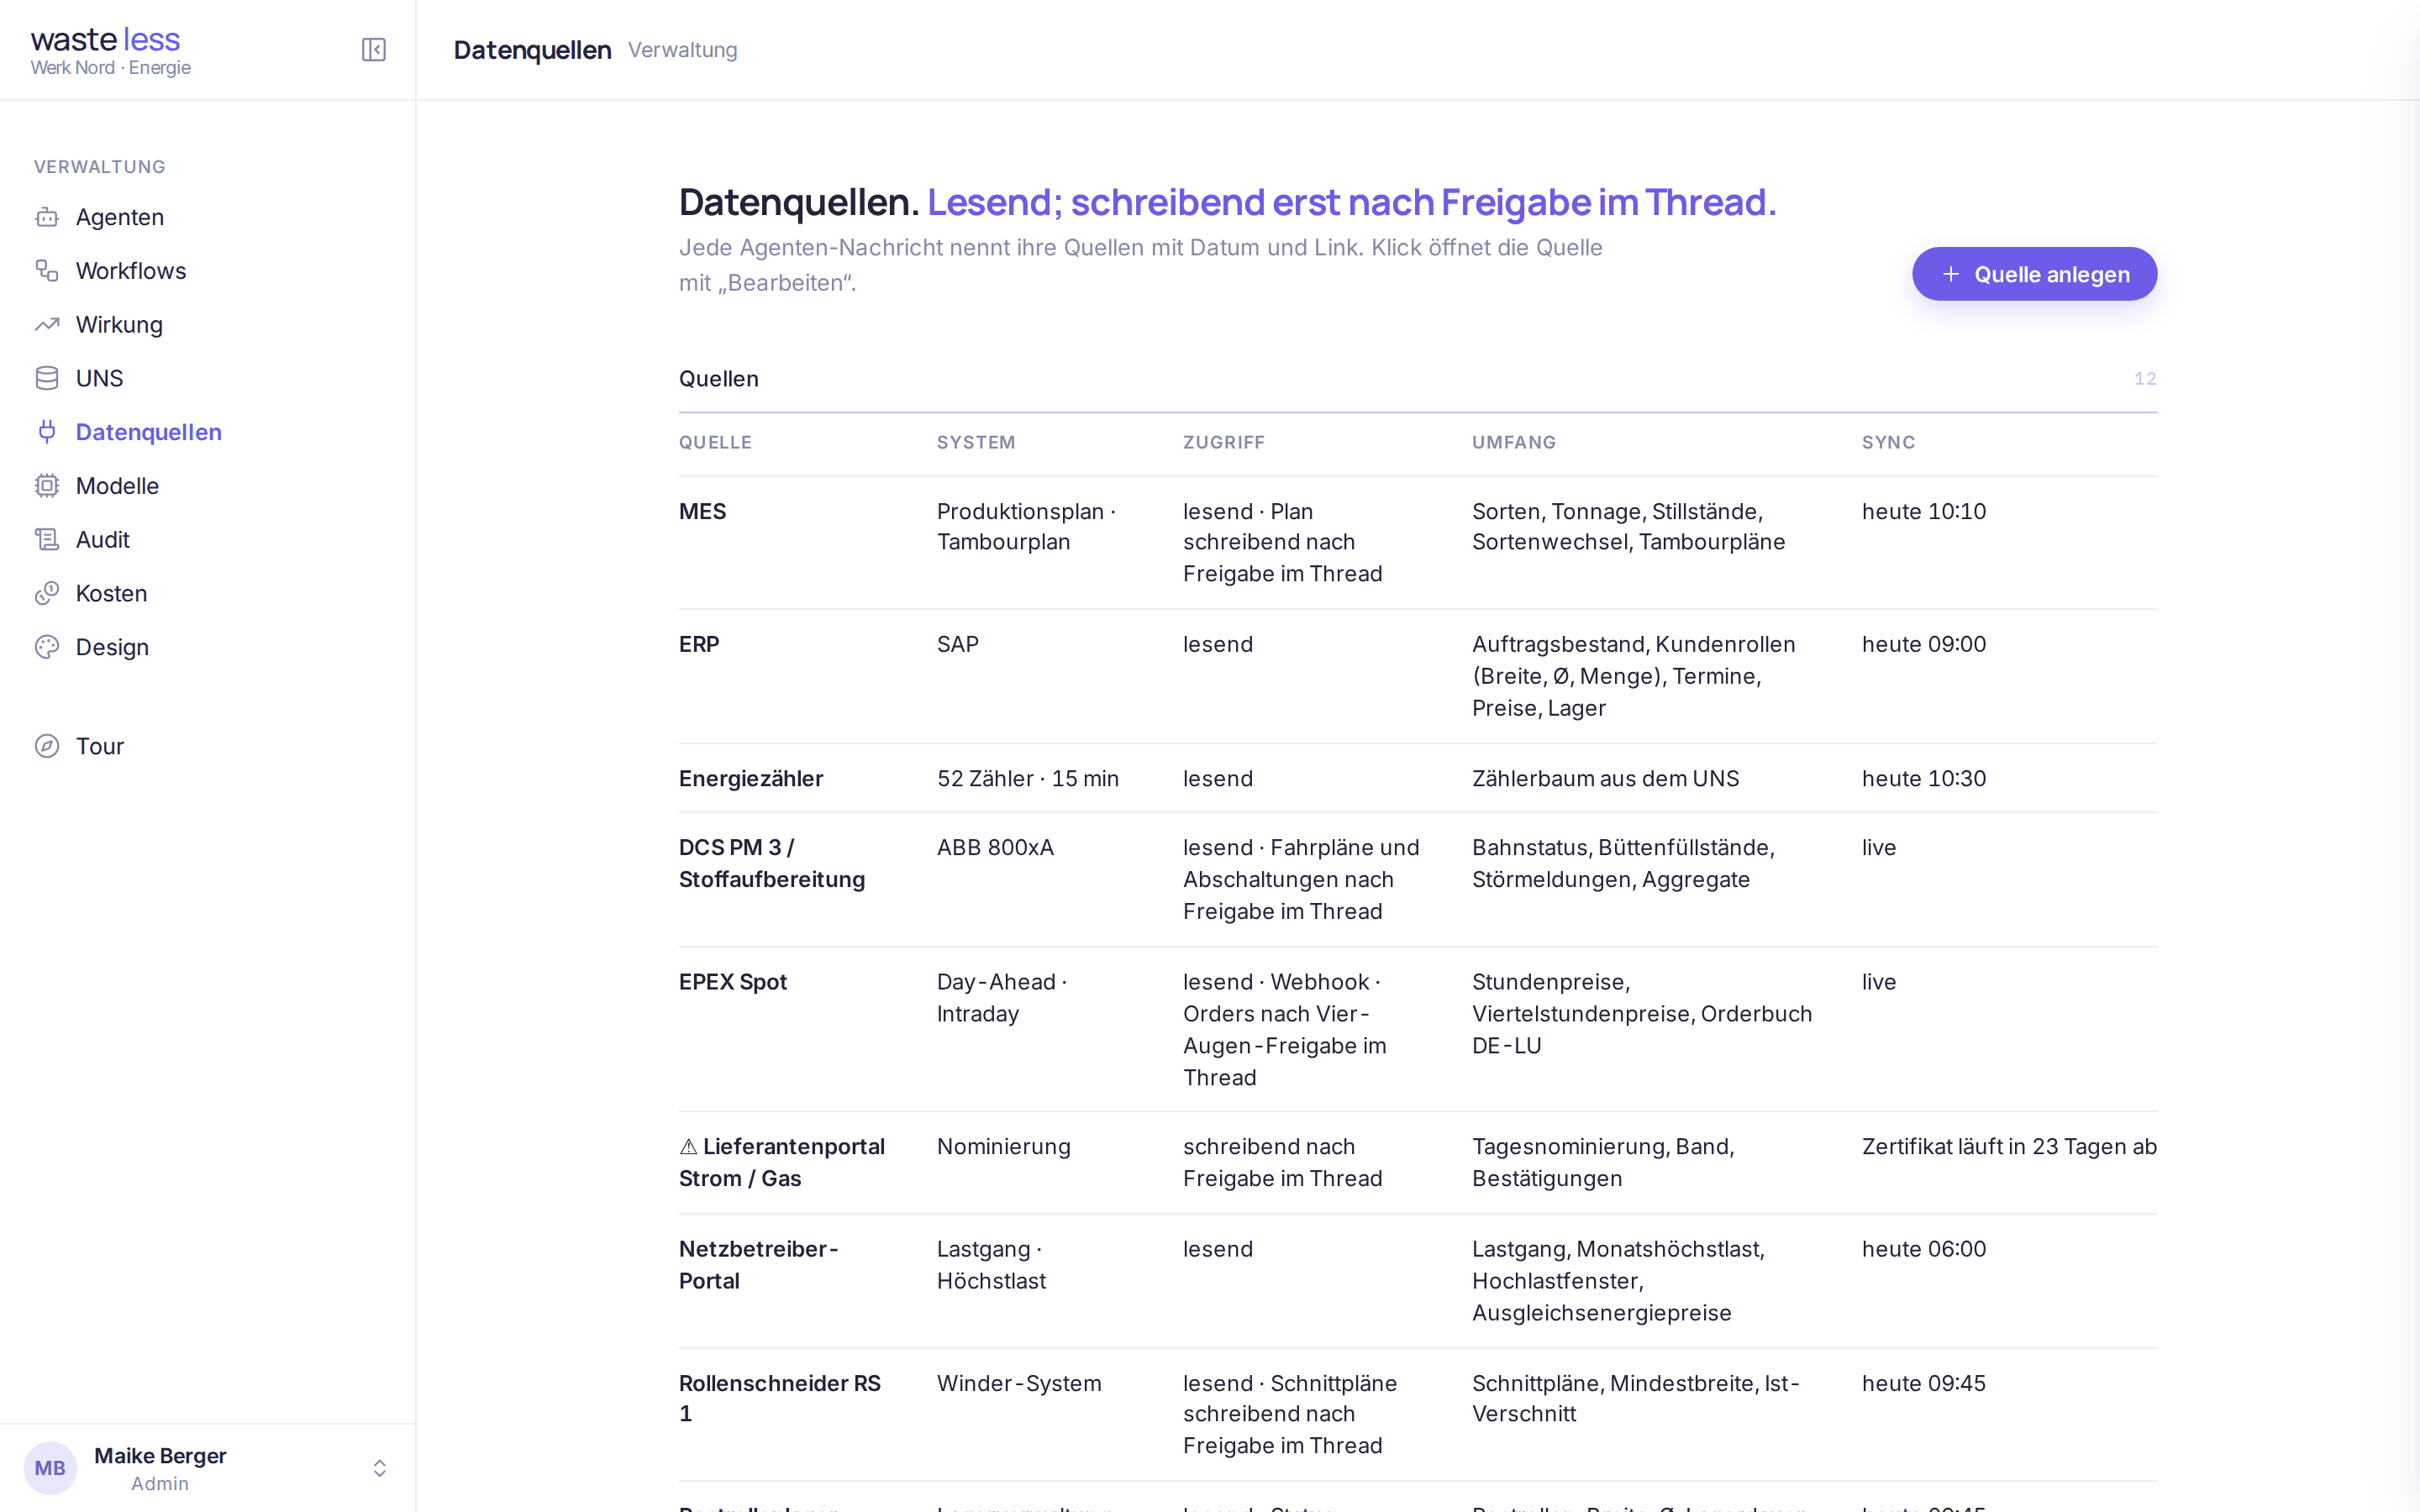Click the Audit scroll icon

[47, 540]
